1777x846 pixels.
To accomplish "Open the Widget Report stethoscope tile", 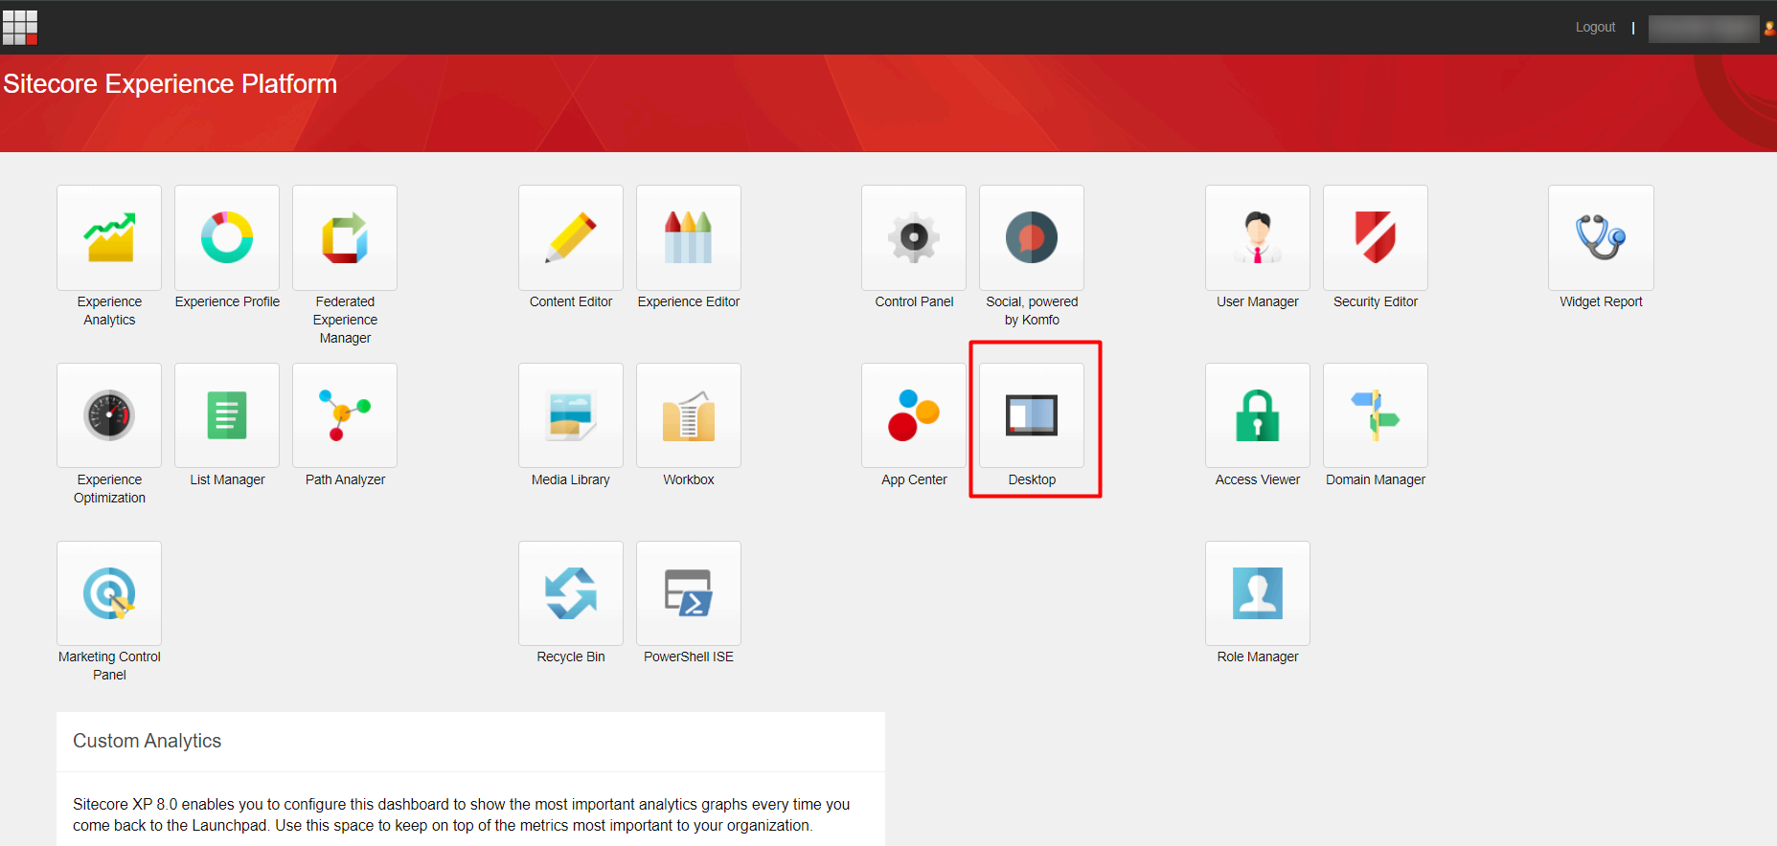I will [x=1601, y=237].
